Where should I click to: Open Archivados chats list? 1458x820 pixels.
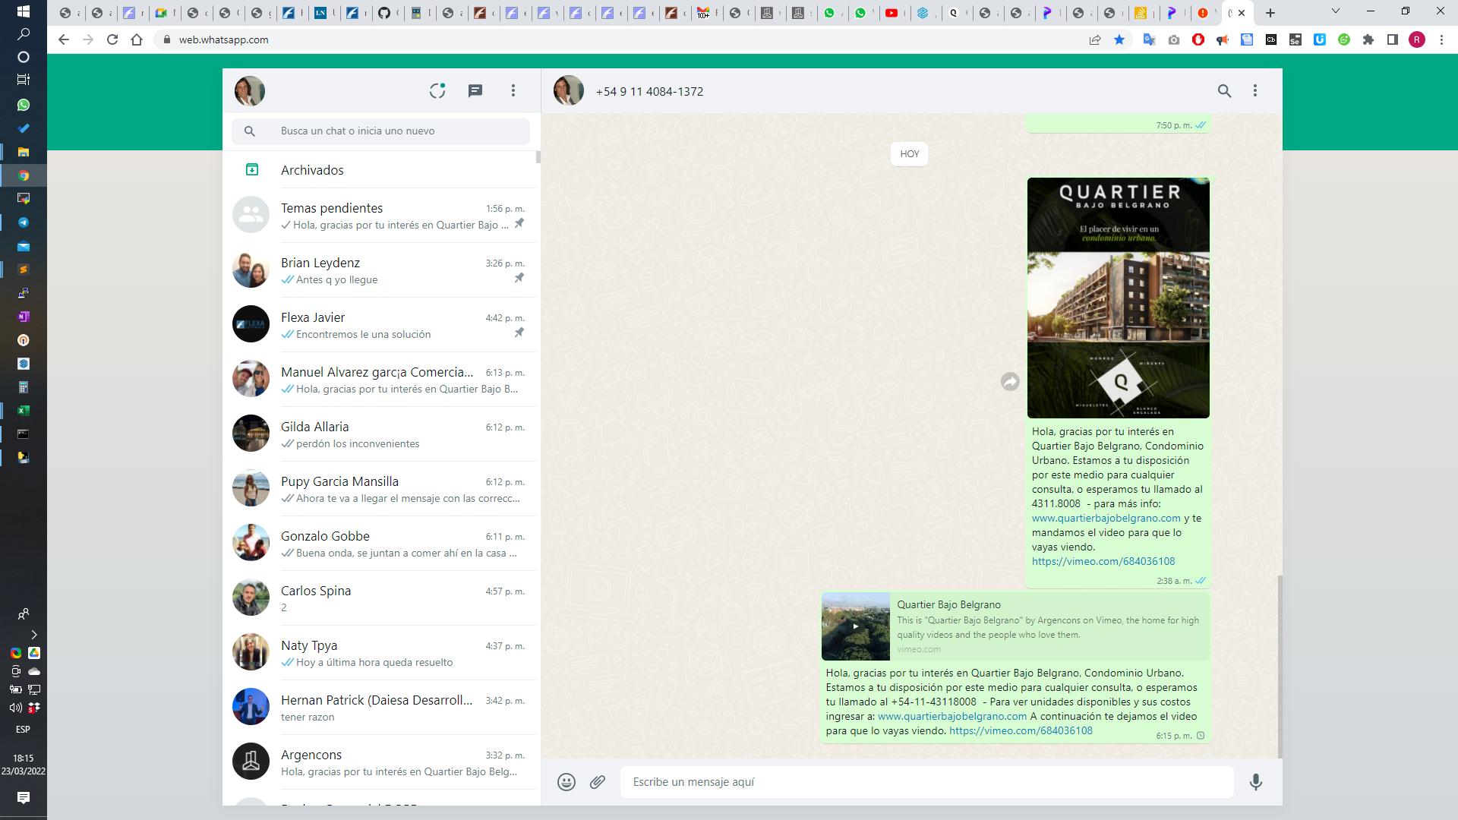pos(380,170)
